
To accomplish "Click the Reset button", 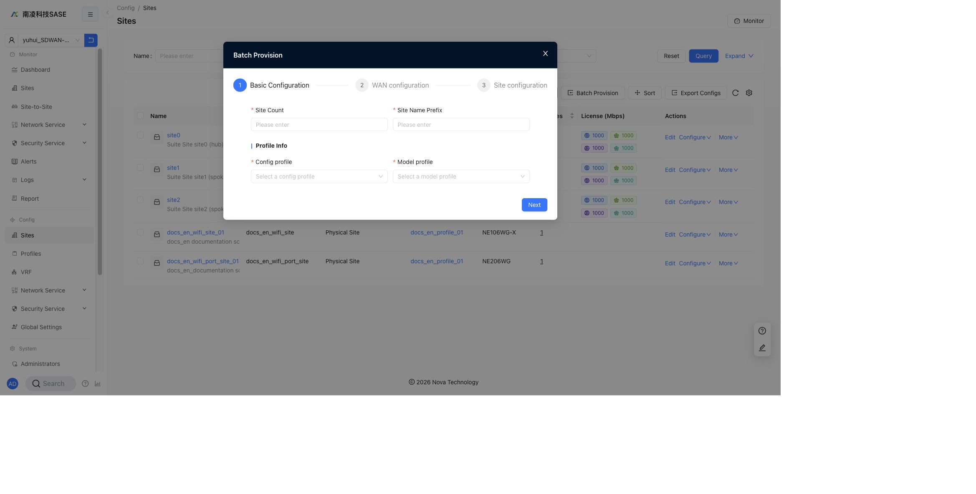I will click(671, 56).
